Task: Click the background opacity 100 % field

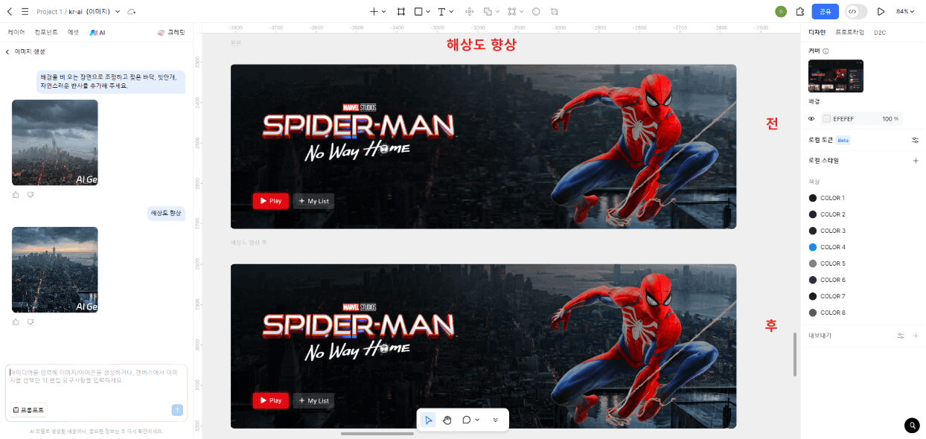Action: coord(890,119)
